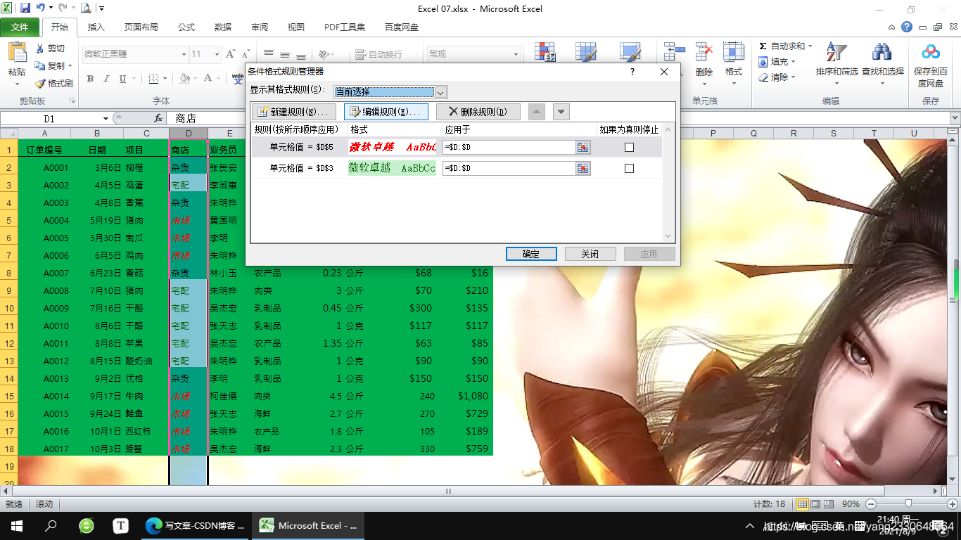The image size is (961, 540).
Task: Expand the Name Box dropdown arrow
Action: [x=106, y=119]
